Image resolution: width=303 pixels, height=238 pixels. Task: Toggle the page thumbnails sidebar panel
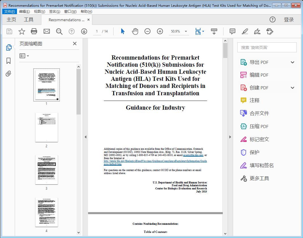(x=8, y=48)
